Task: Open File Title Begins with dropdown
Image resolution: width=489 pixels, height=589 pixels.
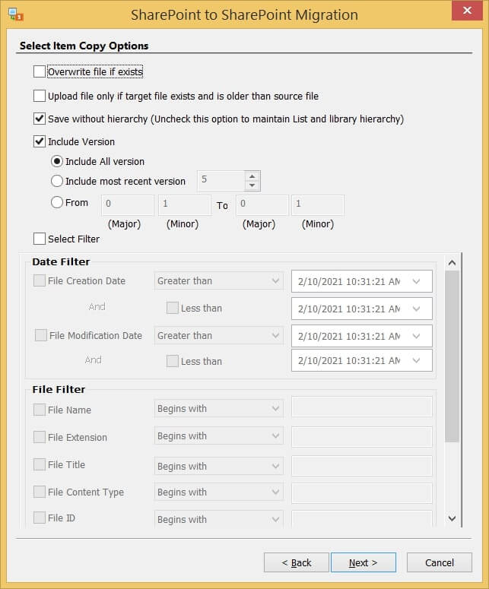Action: pos(219,466)
